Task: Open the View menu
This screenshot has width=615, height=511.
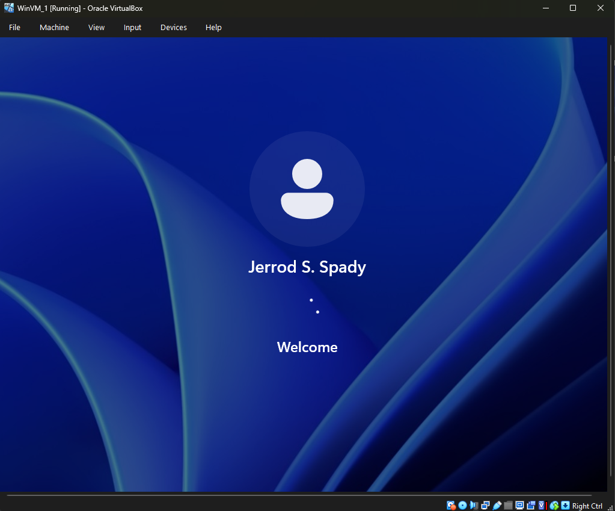Action: [96, 28]
